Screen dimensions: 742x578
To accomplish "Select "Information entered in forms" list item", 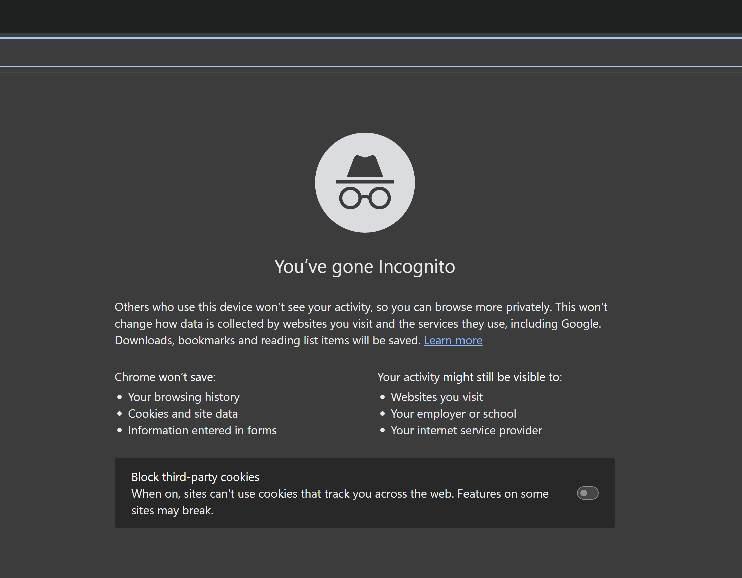I will pos(202,430).
